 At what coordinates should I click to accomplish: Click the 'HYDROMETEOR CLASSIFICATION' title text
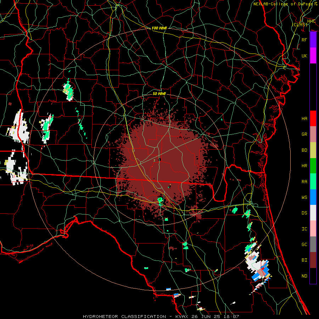pyautogui.click(x=124, y=317)
